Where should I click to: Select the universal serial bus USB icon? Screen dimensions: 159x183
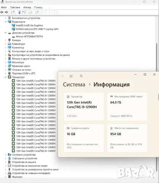[x=10, y=169]
